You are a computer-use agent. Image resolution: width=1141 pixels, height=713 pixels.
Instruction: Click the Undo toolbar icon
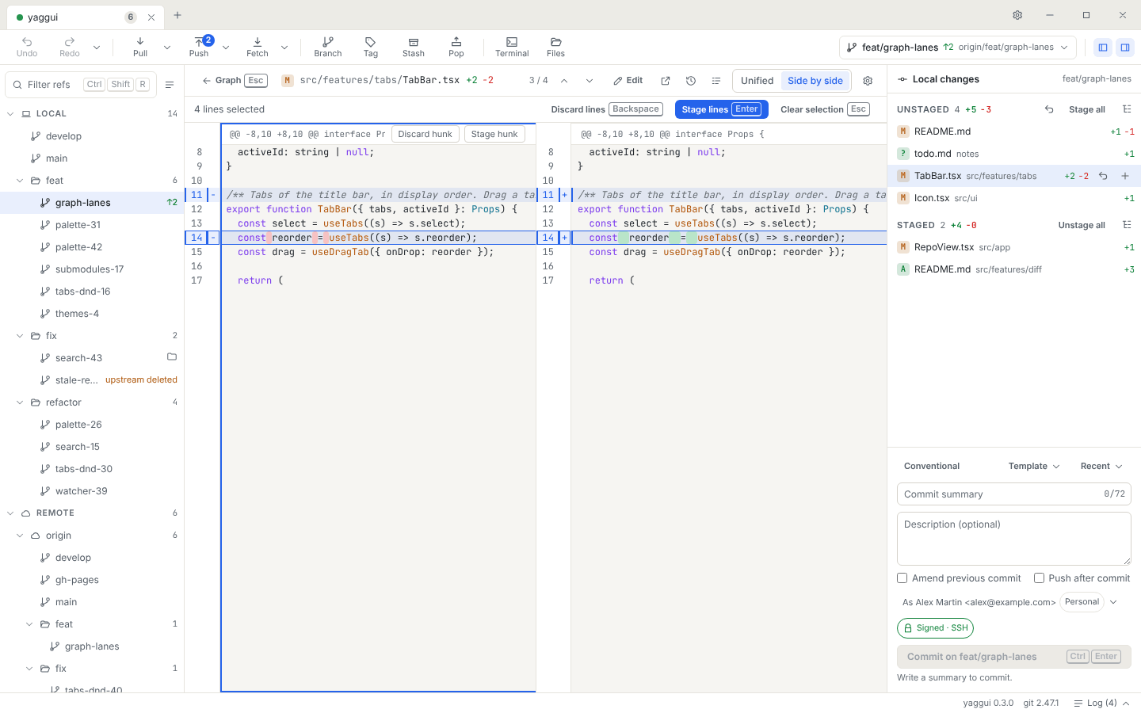click(x=27, y=47)
